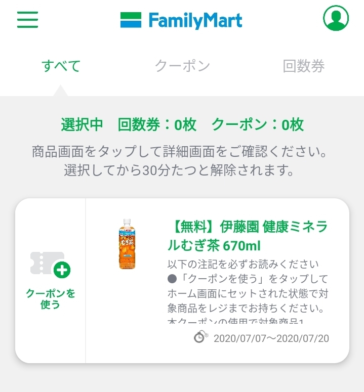Screen dimensions: 364x392
Task: Tap the 商品画面をタップして instruction text
Action: click(179, 151)
